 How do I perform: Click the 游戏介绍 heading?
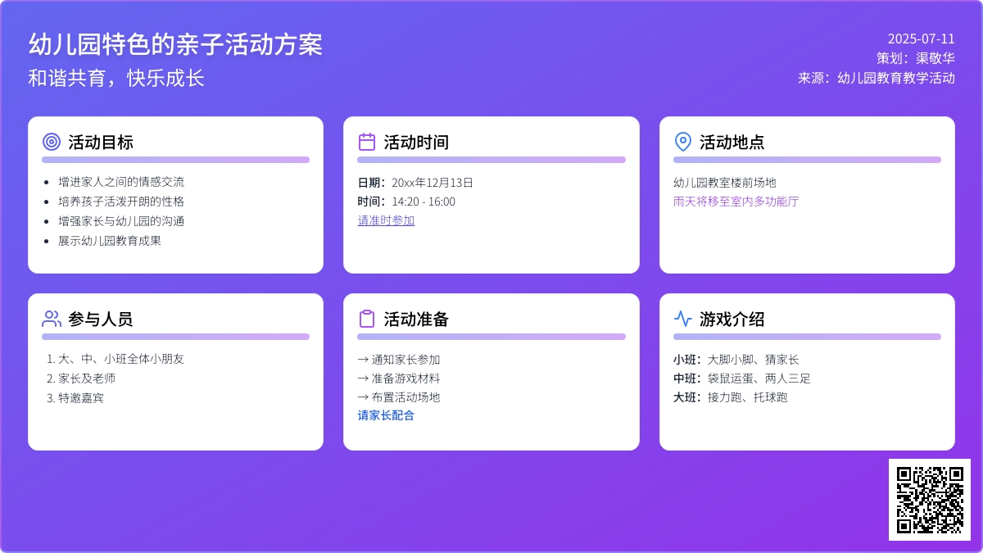tap(732, 319)
